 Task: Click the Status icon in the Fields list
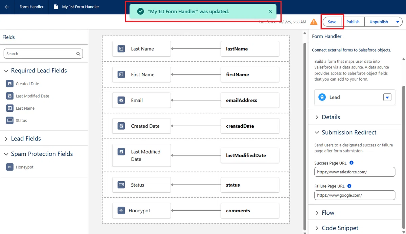tap(10, 120)
